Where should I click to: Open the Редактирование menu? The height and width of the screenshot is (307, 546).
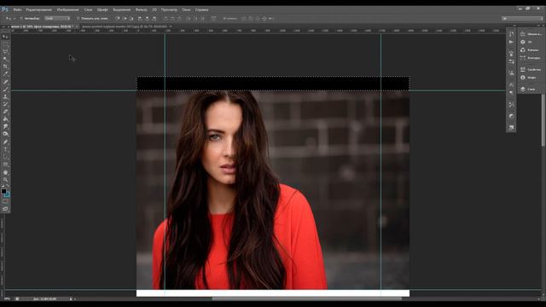click(39, 9)
